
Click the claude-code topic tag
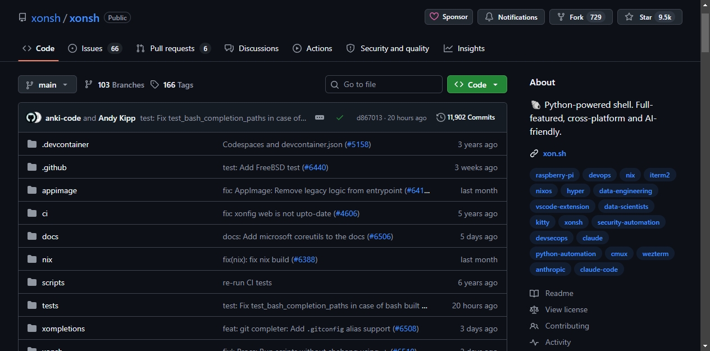tap(599, 270)
